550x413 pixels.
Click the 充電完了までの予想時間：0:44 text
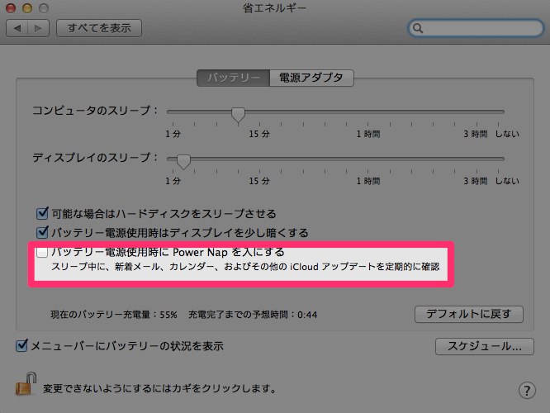pyautogui.click(x=253, y=315)
